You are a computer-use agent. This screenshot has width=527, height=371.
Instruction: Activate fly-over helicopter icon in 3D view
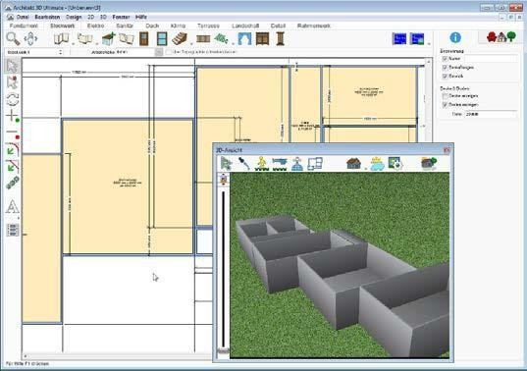click(280, 164)
